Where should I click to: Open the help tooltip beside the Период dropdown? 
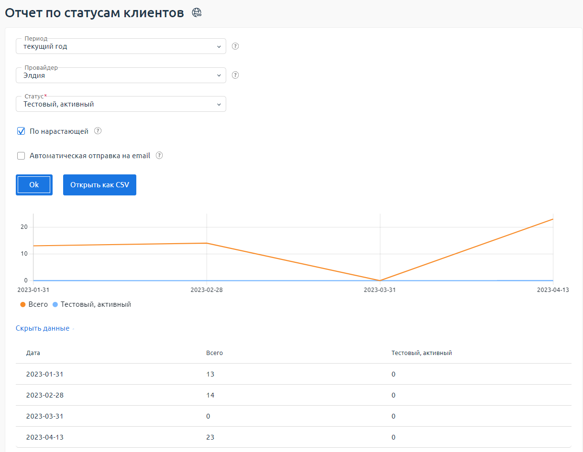tap(235, 46)
